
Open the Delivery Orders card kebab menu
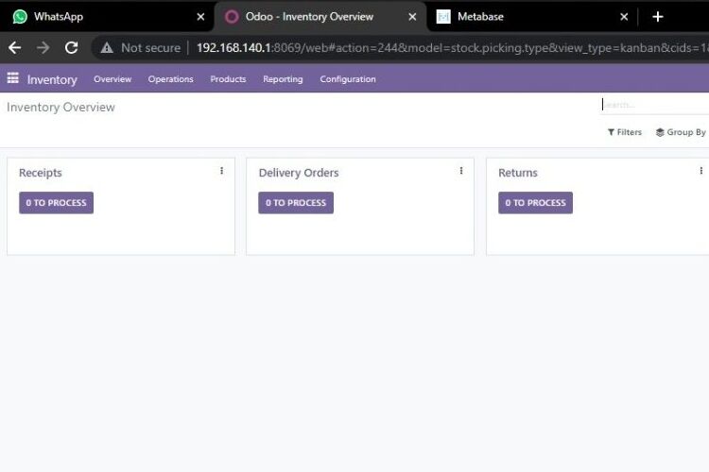point(461,171)
